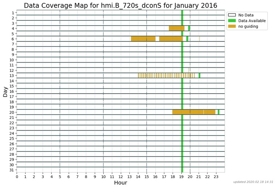Click the orange "no guiding" legend swatch
This screenshot has width=276, height=188.
coord(232,26)
